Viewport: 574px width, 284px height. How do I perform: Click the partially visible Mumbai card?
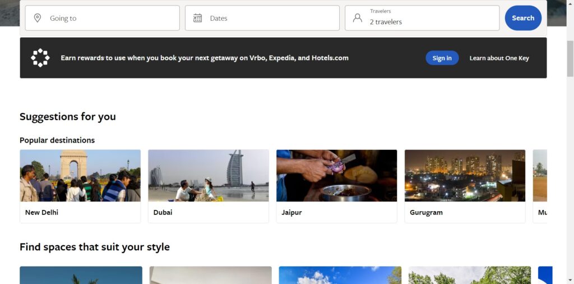[x=540, y=186]
